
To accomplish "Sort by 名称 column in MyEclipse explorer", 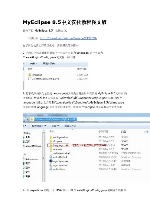I will click(x=51, y=131).
